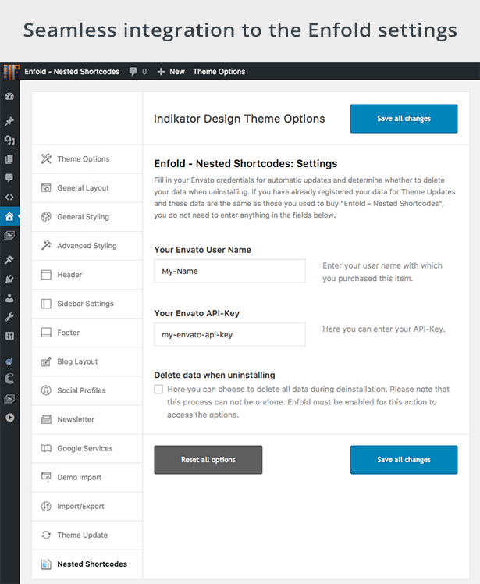
Task: Open the General Layout tab
Action: click(87, 188)
